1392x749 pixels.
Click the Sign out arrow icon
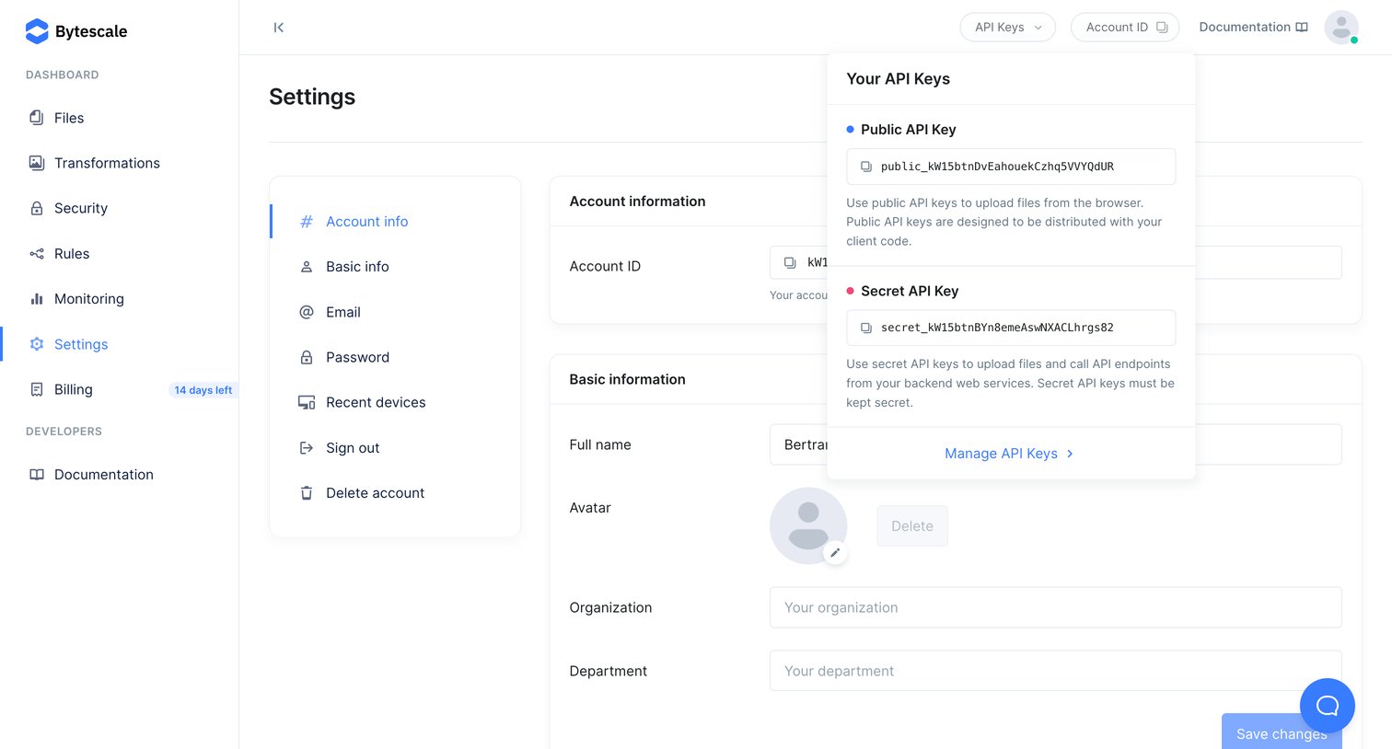pos(307,448)
